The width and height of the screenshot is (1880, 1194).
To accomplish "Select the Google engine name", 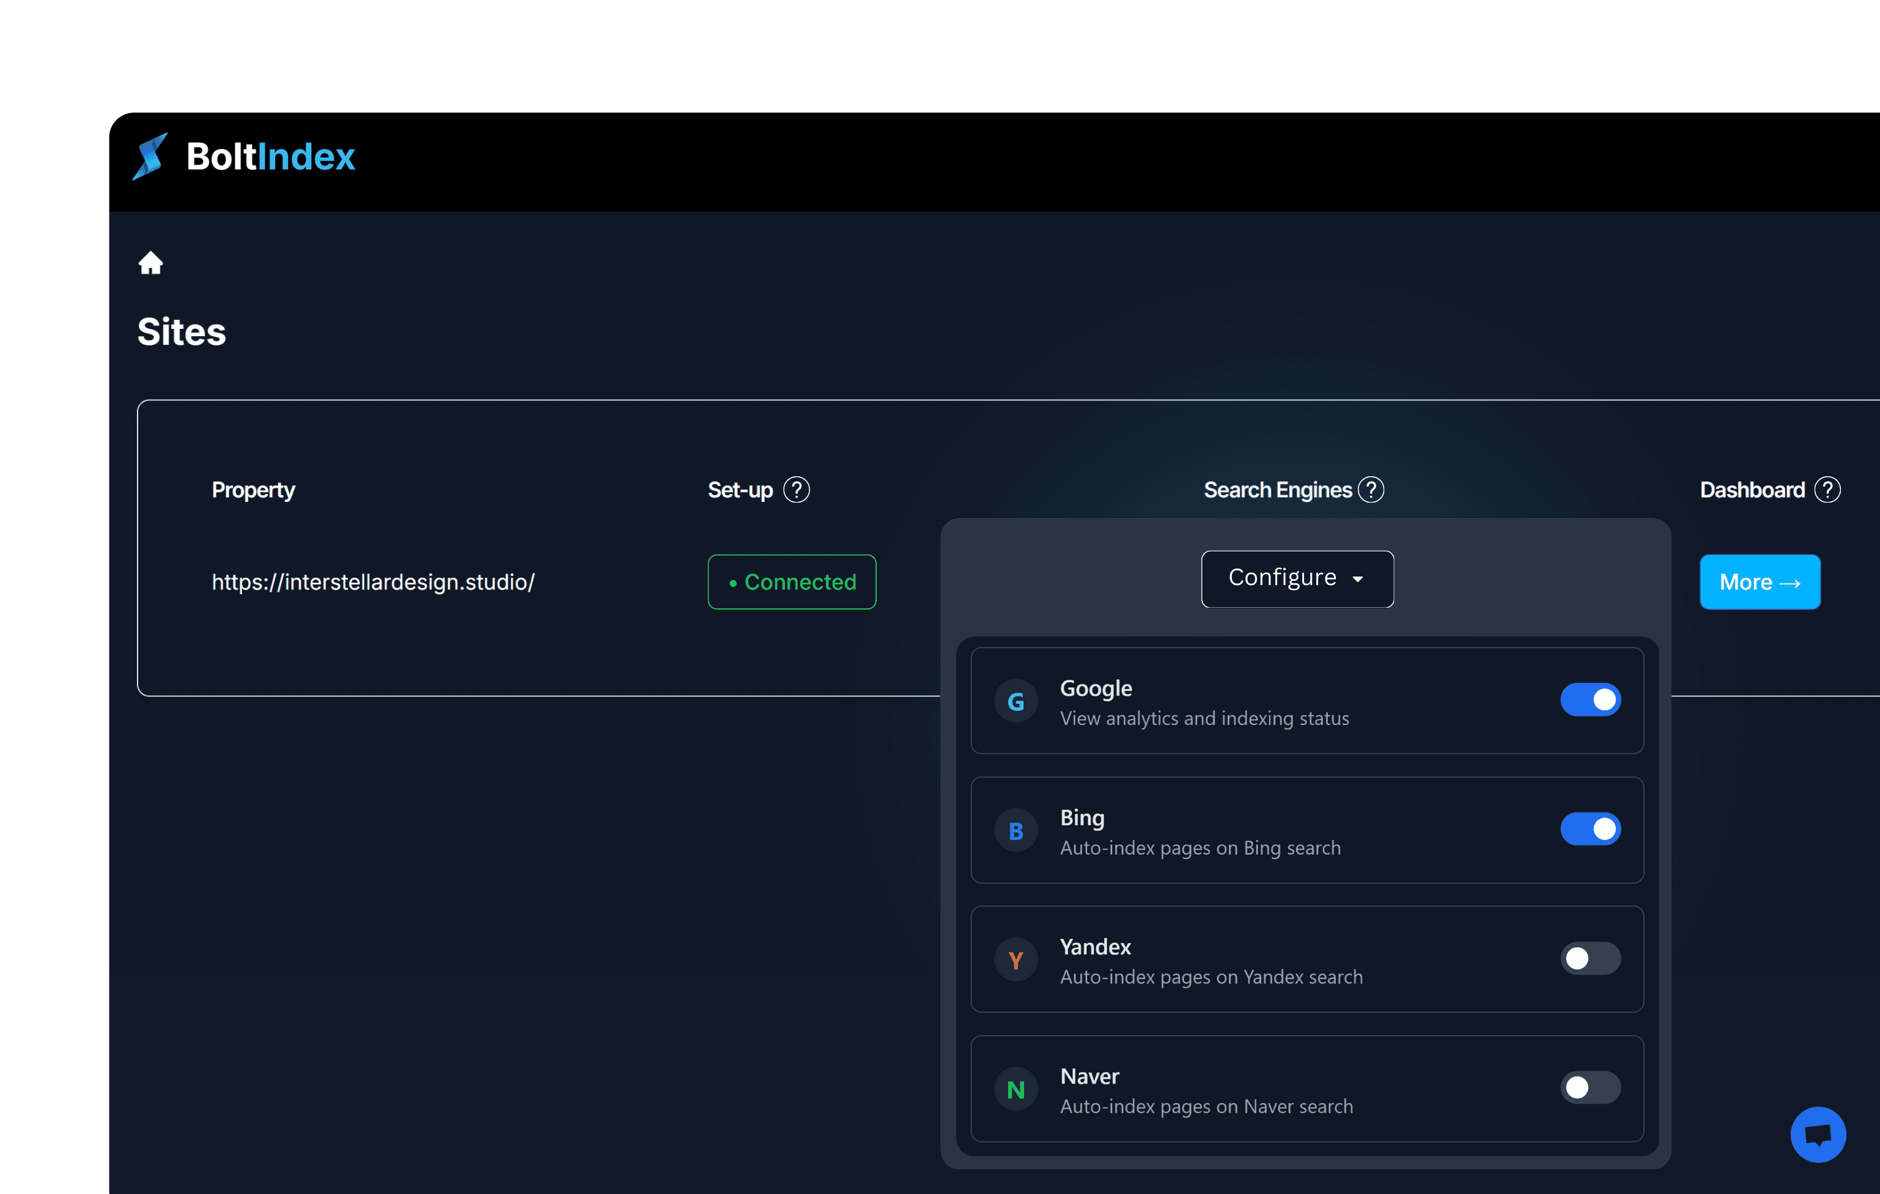I will pos(1096,689).
